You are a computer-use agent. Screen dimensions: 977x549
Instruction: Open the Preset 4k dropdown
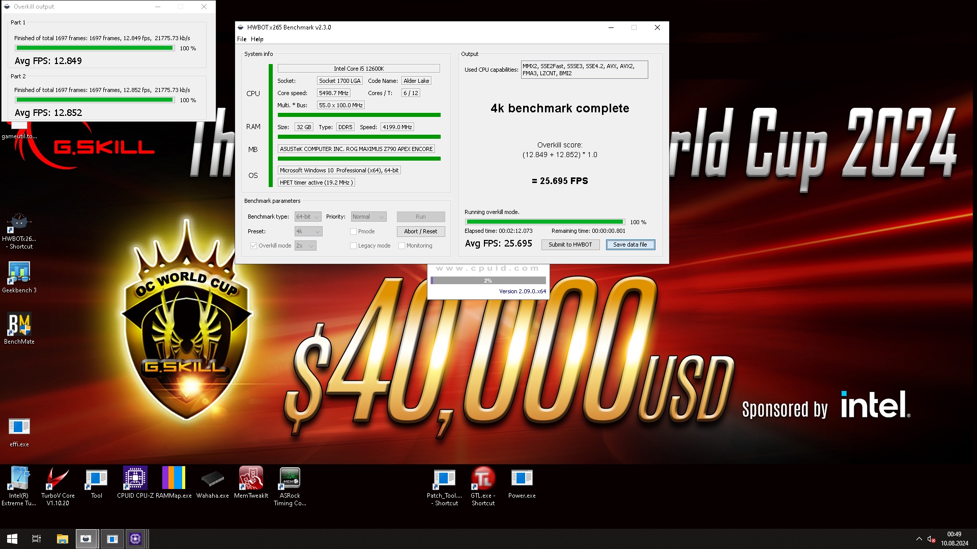[308, 231]
